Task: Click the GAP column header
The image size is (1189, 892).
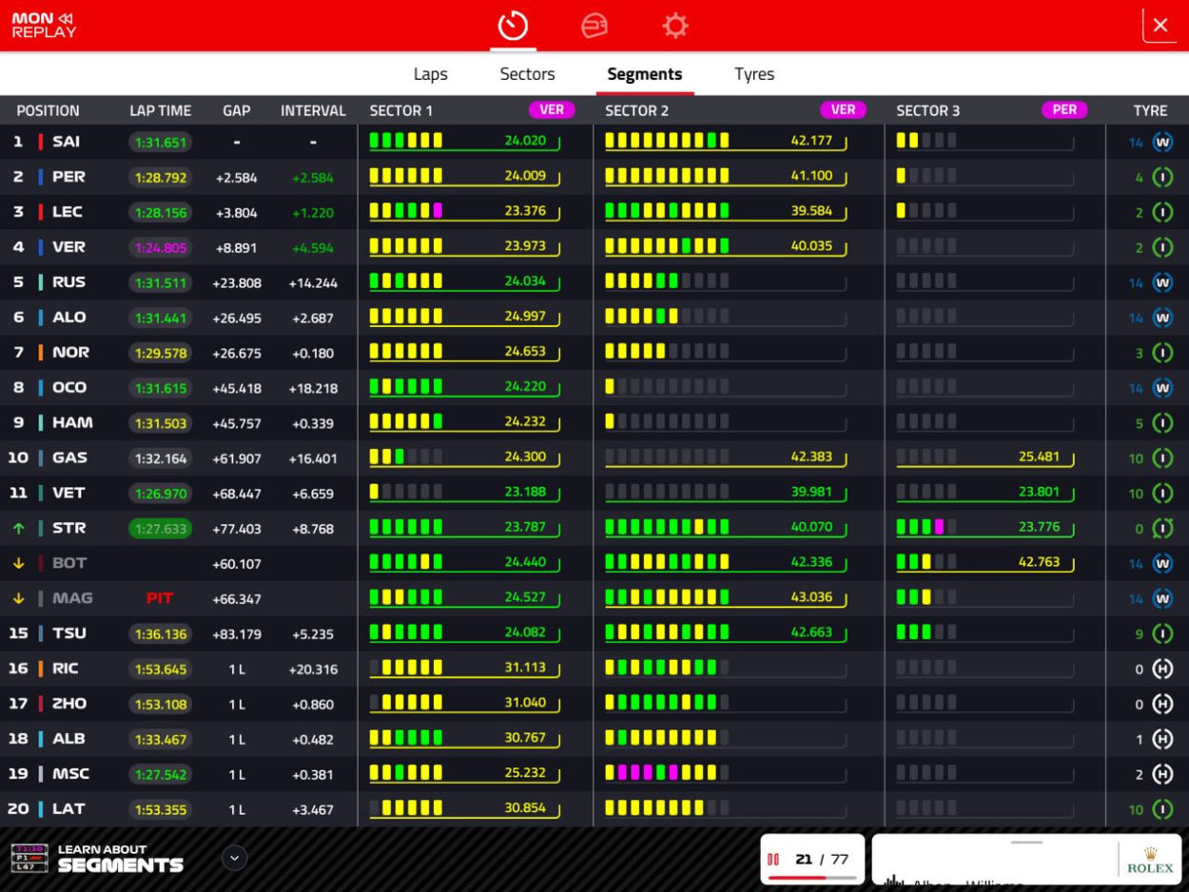Action: coord(237,110)
